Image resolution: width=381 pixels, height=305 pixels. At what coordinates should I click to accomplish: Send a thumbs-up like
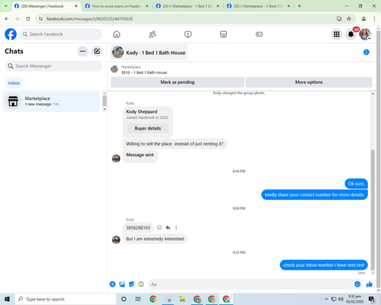(370, 284)
